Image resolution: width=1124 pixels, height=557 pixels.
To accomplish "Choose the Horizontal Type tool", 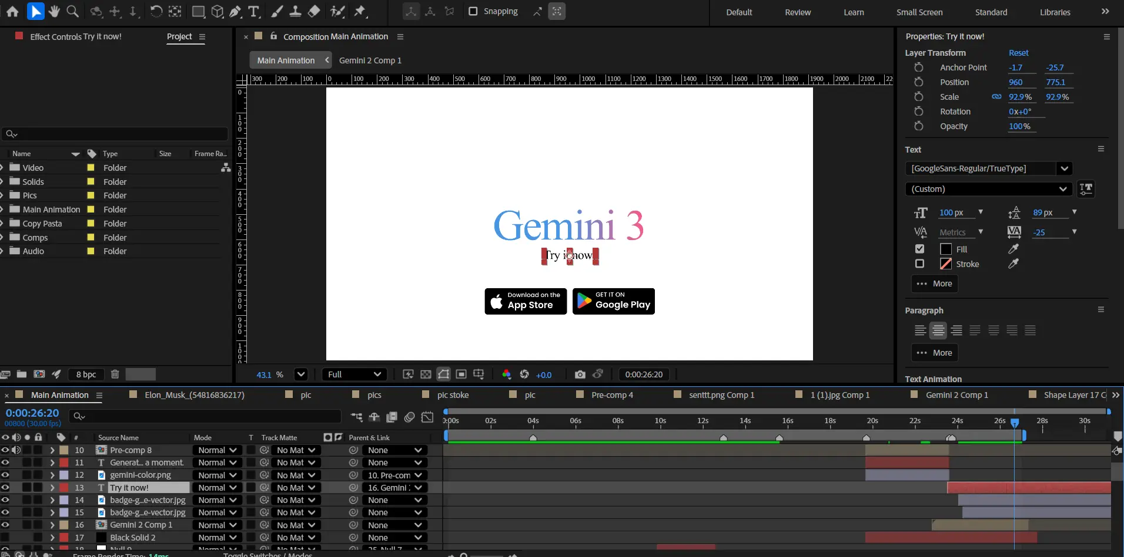I will pyautogui.click(x=254, y=11).
